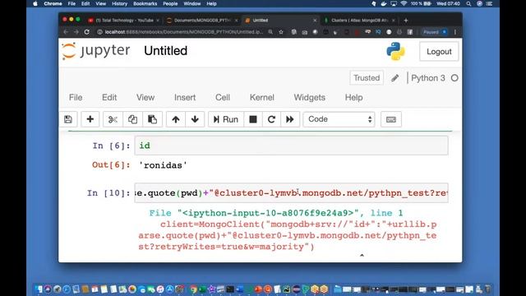The width and height of the screenshot is (526, 296).
Task: Restart the kernel with the circular arrow
Action: pos(271,119)
